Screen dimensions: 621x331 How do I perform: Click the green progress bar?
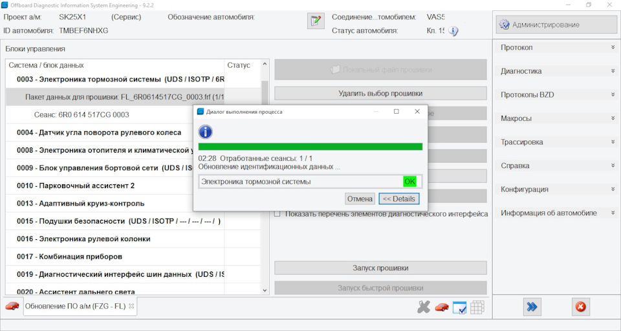pyautogui.click(x=310, y=147)
